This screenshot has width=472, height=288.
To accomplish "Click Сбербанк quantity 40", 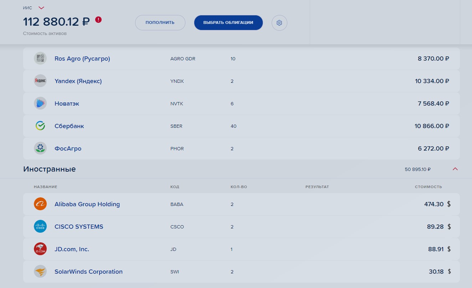I will [234, 126].
